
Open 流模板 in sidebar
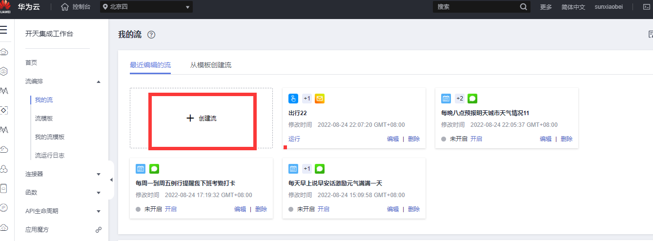[x=44, y=119]
